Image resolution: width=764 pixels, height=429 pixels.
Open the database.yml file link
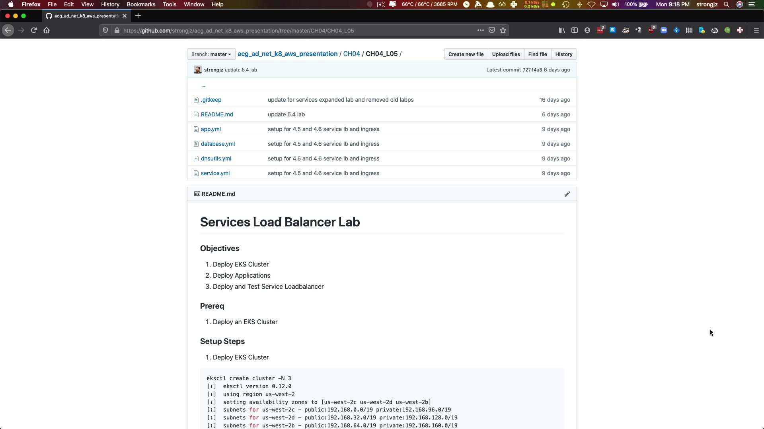218,144
